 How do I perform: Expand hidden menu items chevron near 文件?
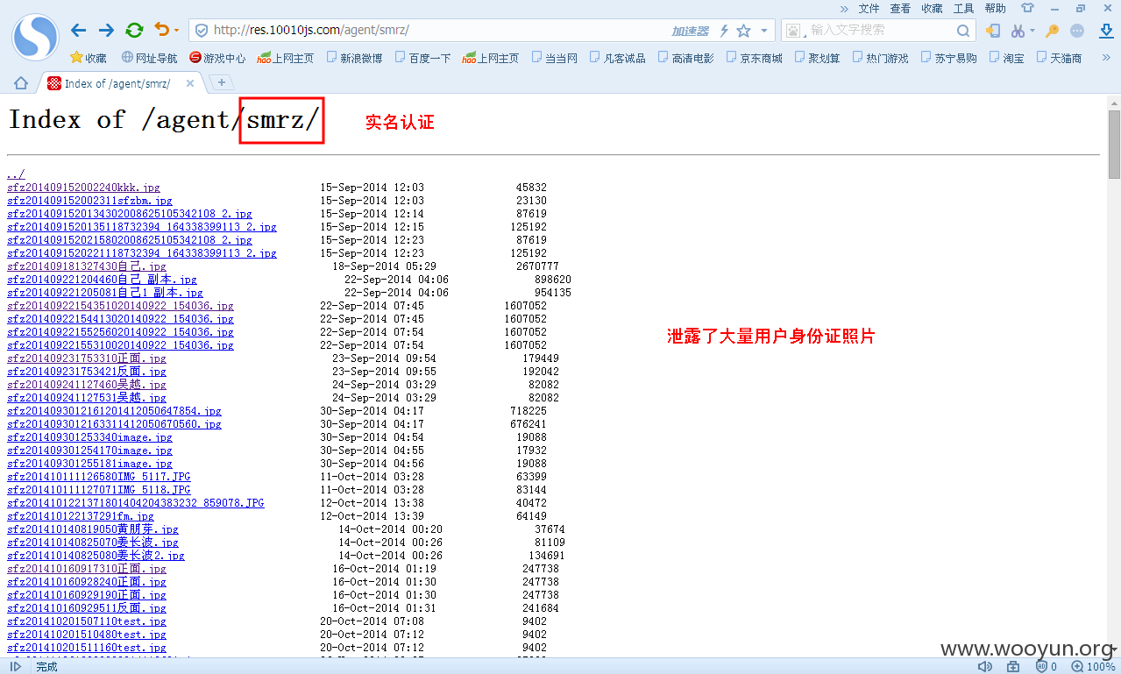tap(844, 9)
